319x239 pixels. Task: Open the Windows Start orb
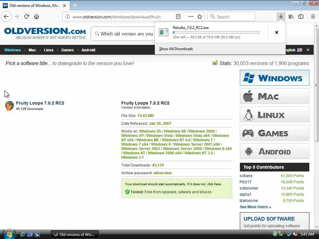(x=8, y=234)
